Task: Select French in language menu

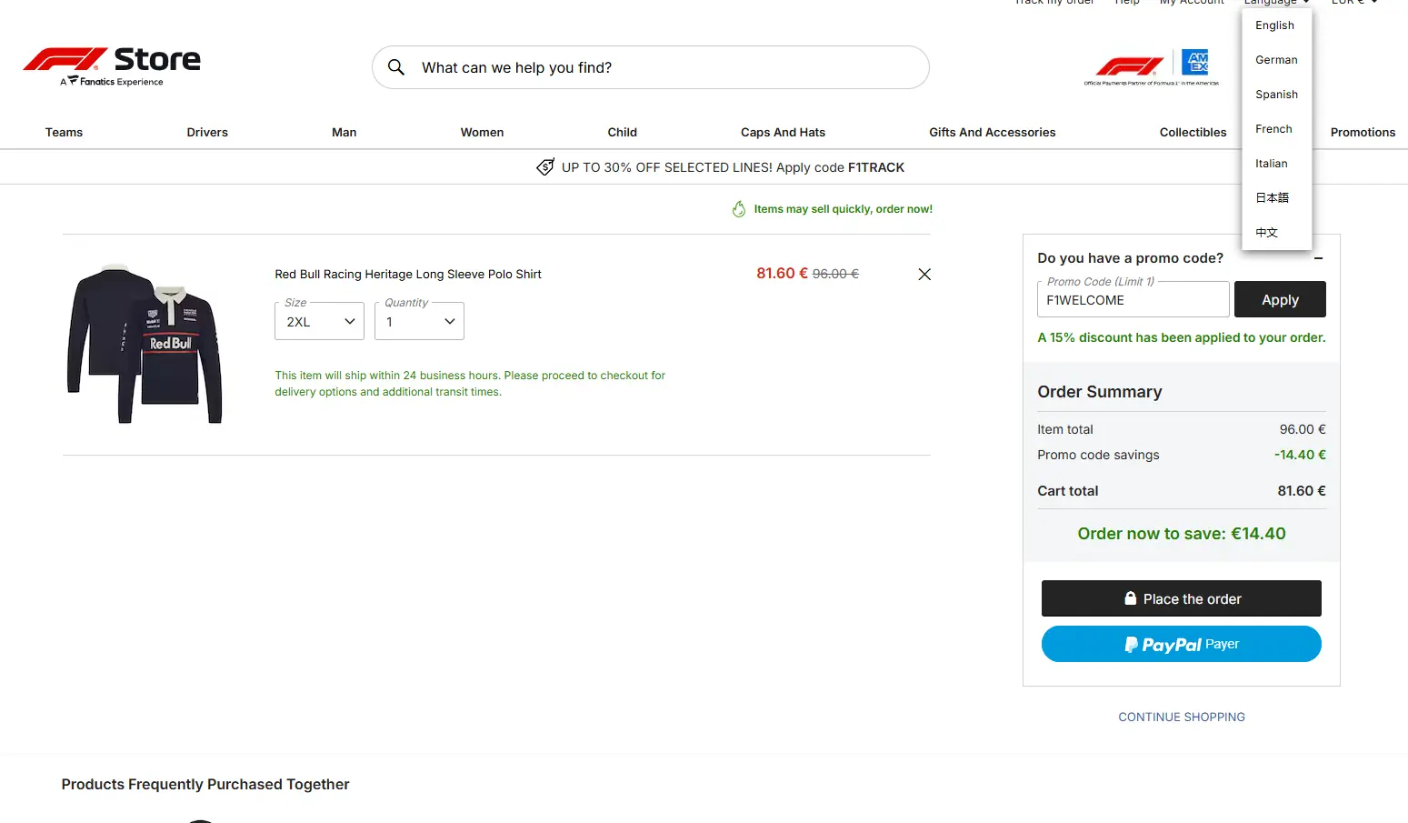Action: coord(1273,129)
